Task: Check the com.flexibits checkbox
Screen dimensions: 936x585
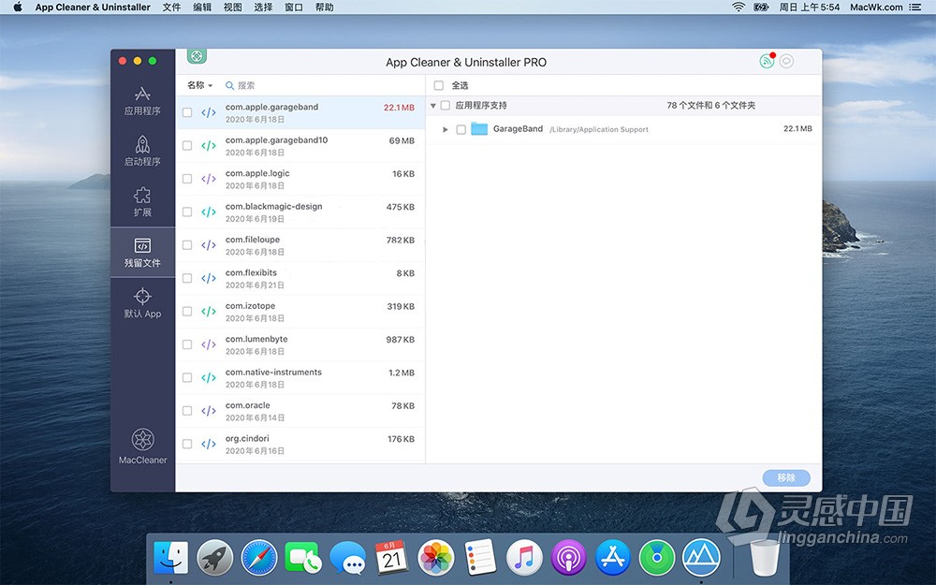Action: click(x=187, y=278)
